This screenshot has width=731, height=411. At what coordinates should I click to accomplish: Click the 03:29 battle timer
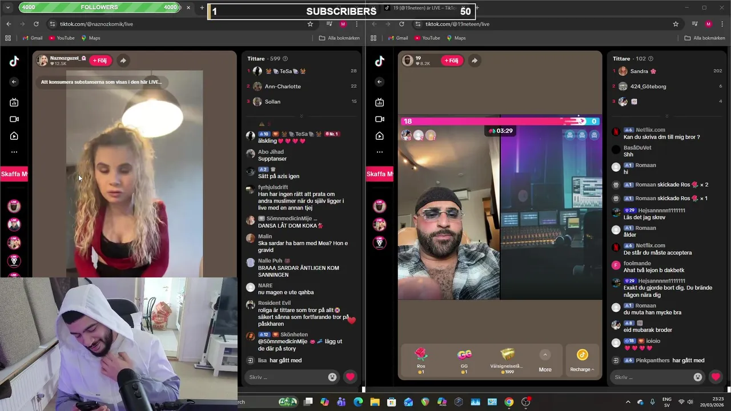pos(500,131)
